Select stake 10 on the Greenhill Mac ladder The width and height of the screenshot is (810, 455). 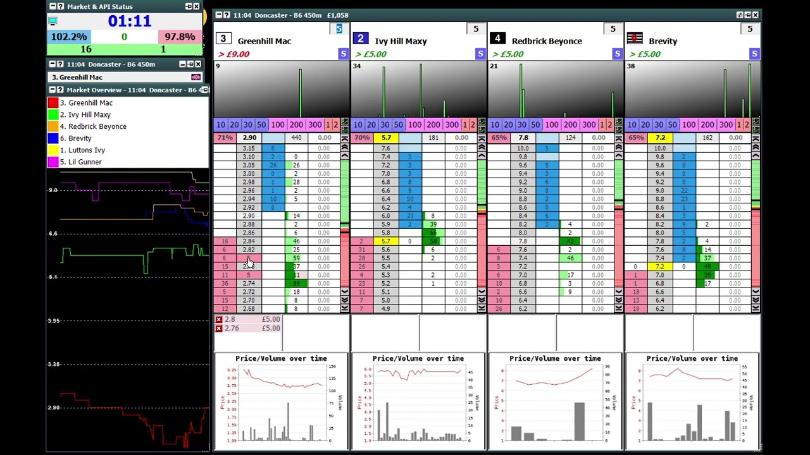[221, 124]
